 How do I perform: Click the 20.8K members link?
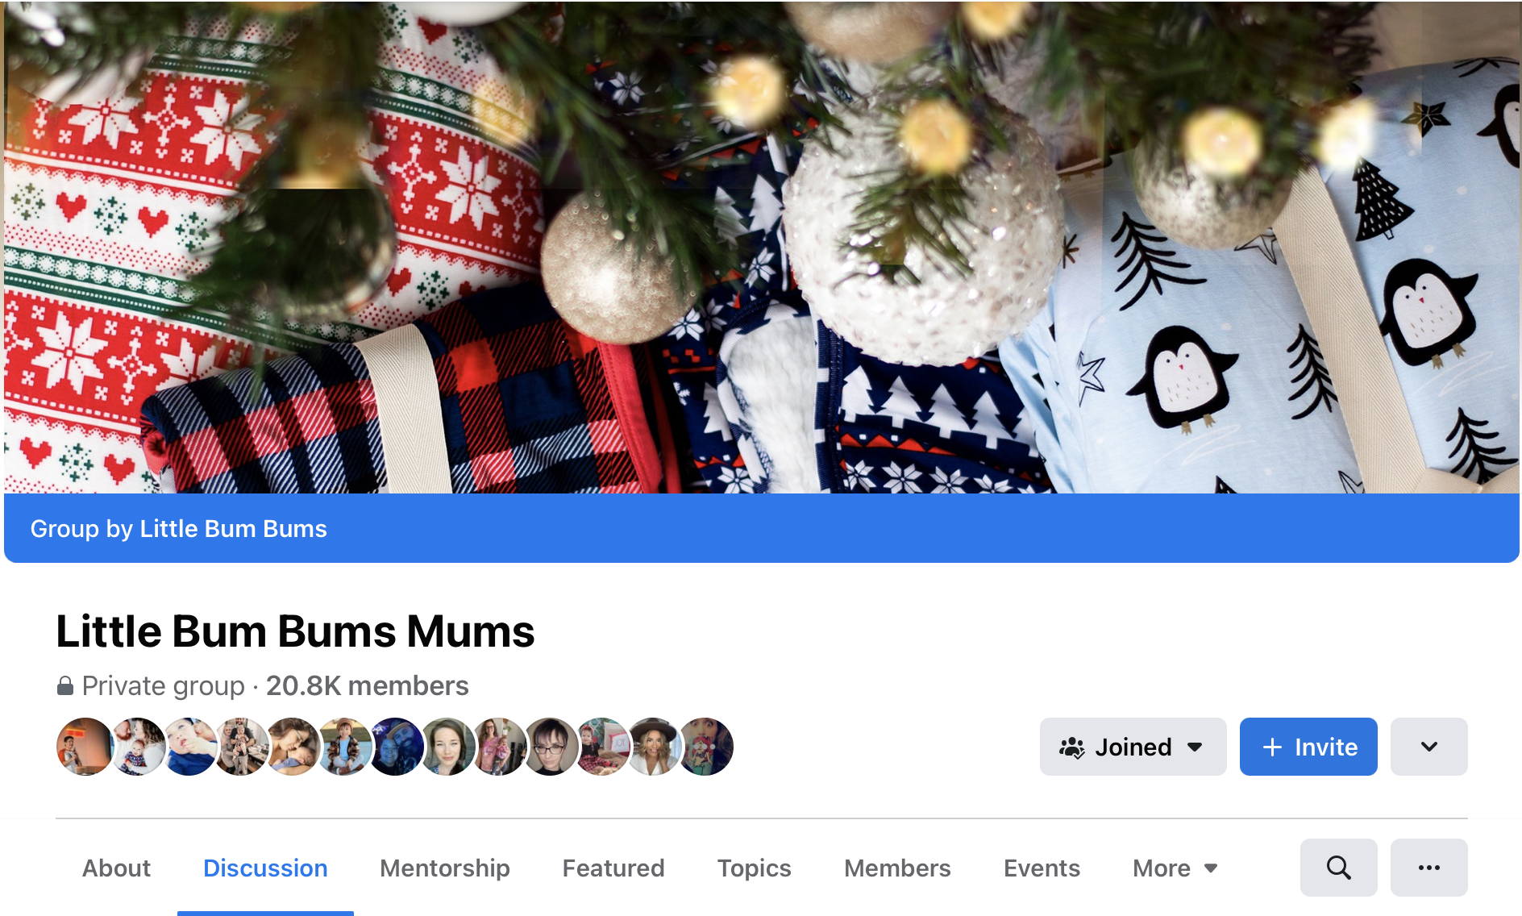tap(368, 686)
